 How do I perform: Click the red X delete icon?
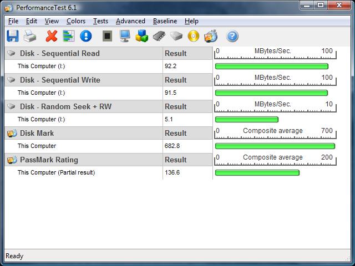coord(52,36)
